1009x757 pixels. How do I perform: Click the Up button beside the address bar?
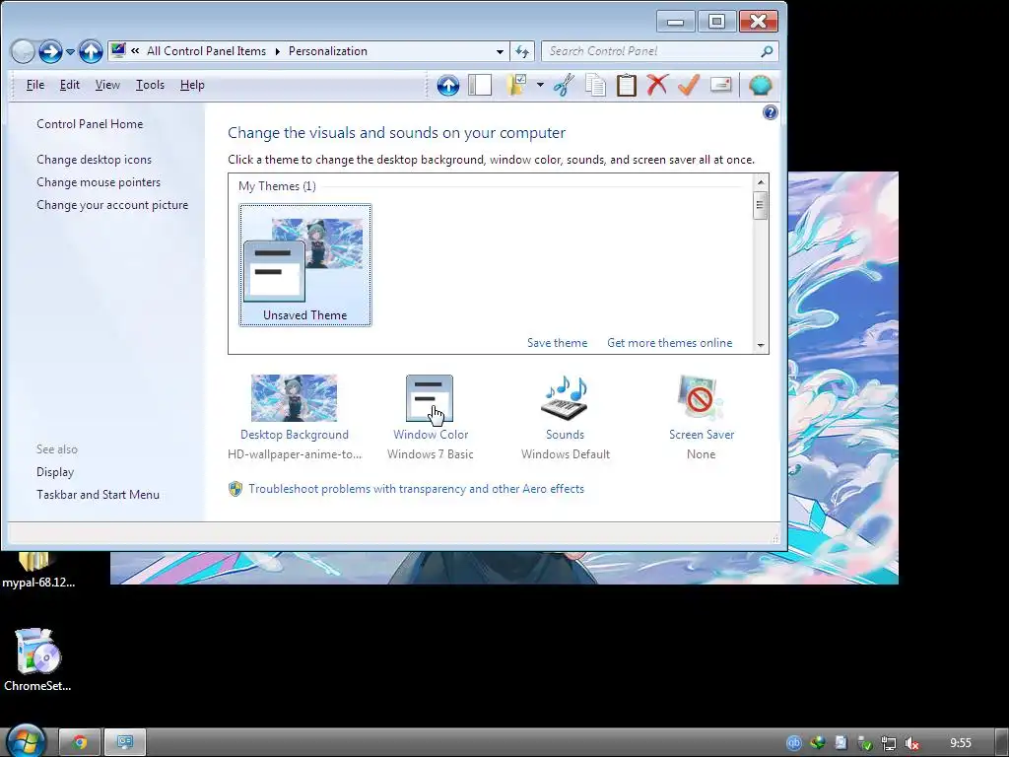91,51
